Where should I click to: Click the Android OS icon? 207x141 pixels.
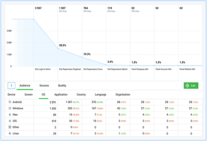[x=10, y=102]
